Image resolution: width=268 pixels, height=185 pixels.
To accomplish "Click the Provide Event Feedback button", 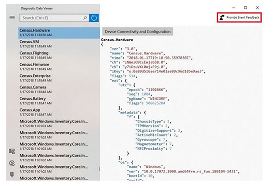I will point(239,17).
